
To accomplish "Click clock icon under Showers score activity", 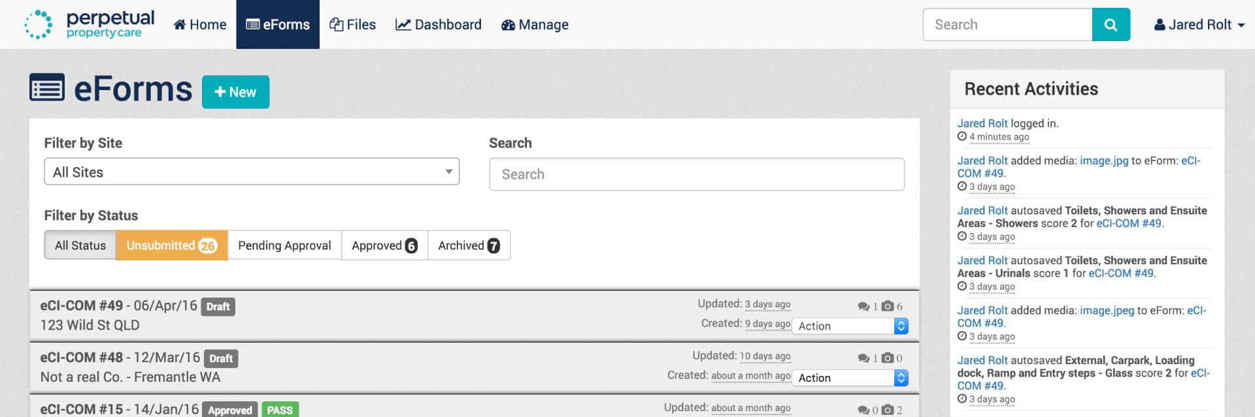I will 962,236.
